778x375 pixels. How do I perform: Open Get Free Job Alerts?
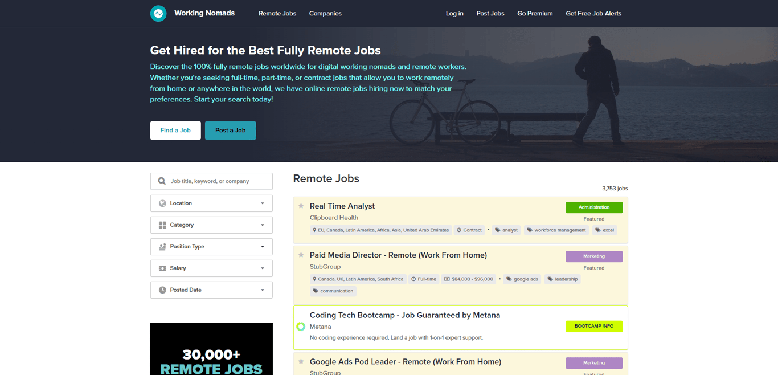click(x=593, y=13)
